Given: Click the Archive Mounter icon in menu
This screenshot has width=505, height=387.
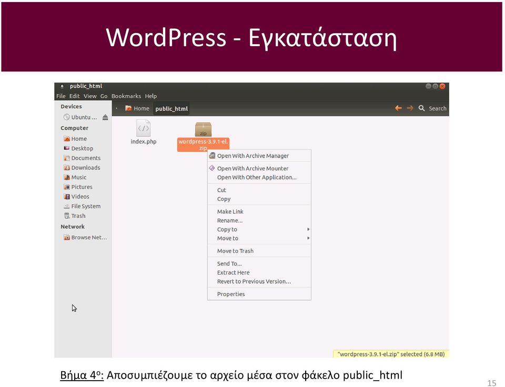Looking at the screenshot, I should click(x=212, y=168).
